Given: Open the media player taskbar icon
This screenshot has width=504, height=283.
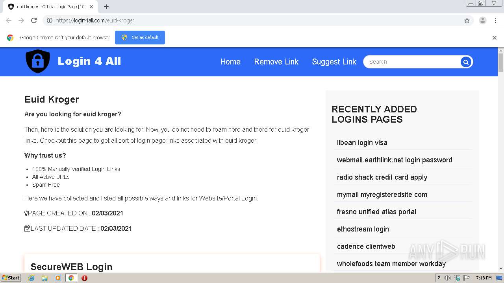Looking at the screenshot, I should 58,278.
